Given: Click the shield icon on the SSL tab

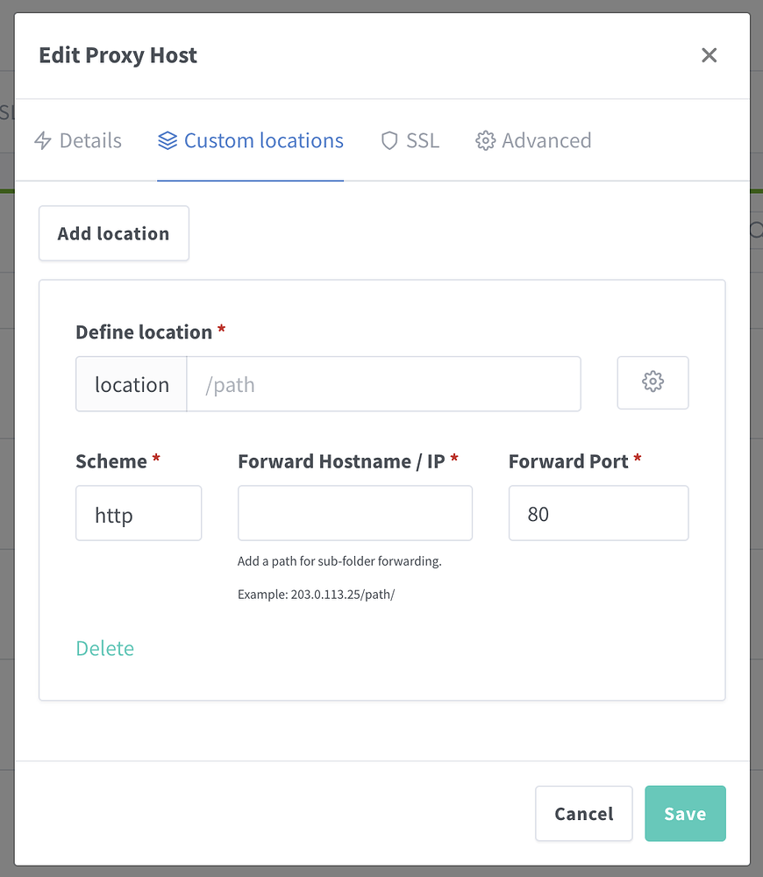Looking at the screenshot, I should click(x=389, y=140).
